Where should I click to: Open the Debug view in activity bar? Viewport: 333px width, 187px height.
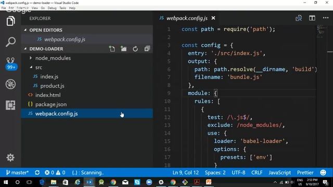point(10,84)
